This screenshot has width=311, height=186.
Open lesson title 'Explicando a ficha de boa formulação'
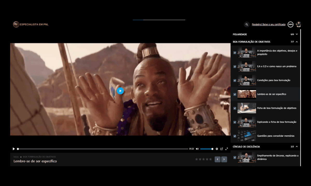coord(277,122)
